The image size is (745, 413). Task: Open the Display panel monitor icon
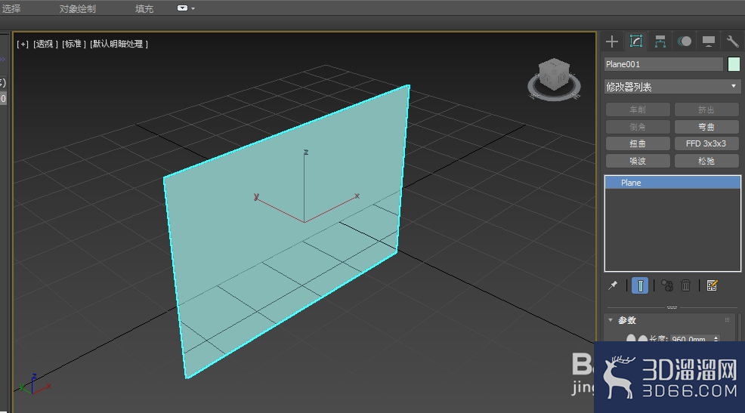709,42
